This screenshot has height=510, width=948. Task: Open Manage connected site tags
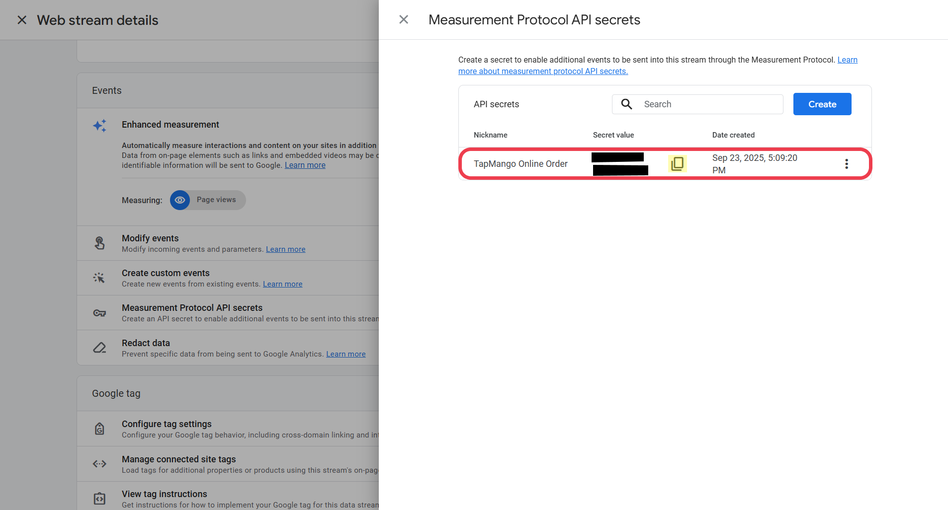[x=228, y=464]
